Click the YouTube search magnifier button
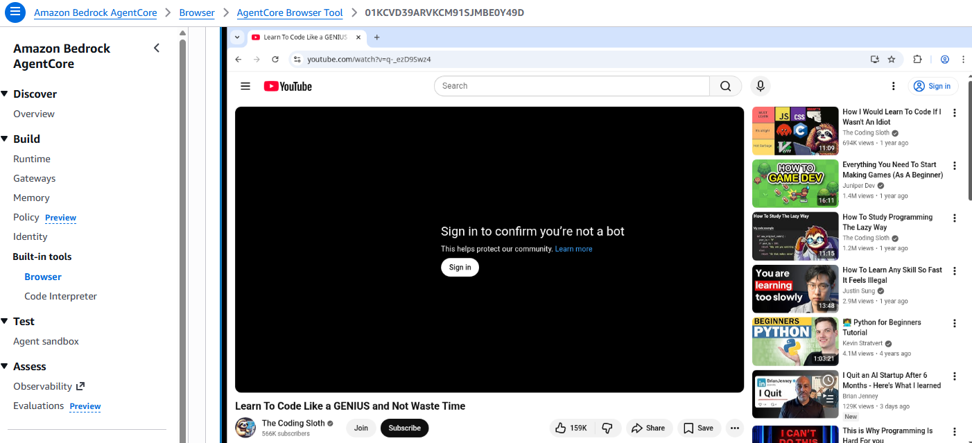972x443 pixels. click(726, 86)
